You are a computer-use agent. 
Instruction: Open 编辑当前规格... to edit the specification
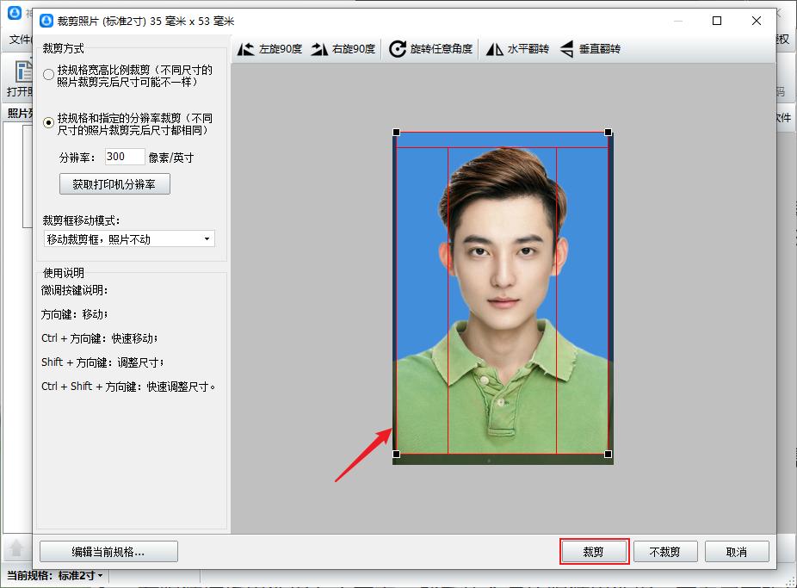[108, 552]
